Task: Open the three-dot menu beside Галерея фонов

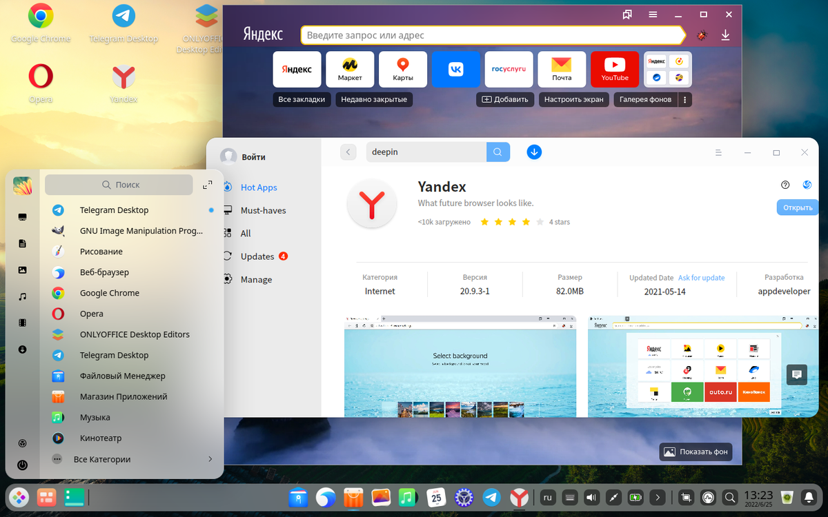Action: coord(684,100)
